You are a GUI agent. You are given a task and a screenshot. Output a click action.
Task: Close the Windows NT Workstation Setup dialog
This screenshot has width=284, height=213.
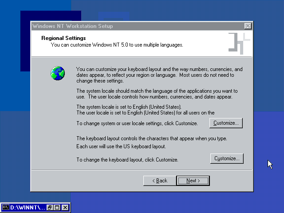[x=248, y=26]
